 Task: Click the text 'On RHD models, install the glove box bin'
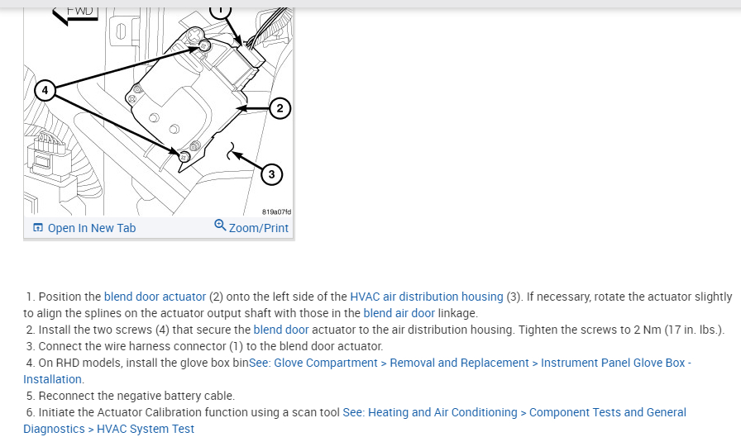(x=144, y=363)
